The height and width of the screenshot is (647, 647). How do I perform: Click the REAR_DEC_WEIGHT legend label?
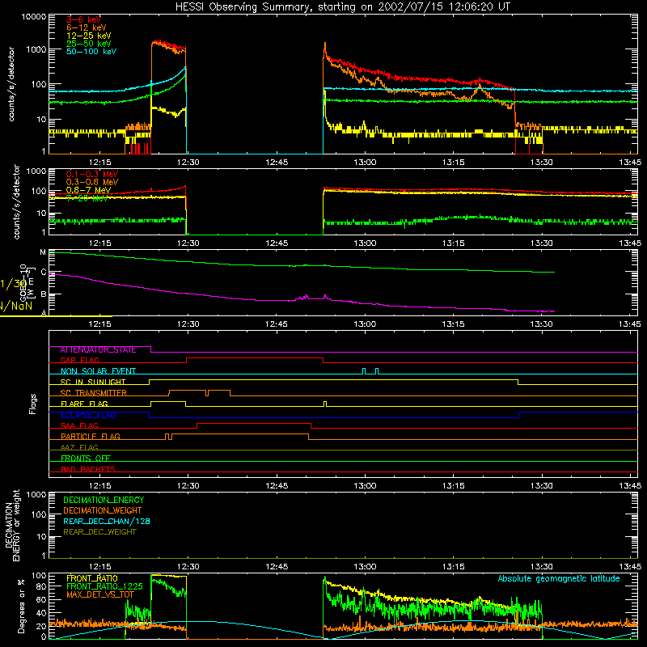click(99, 532)
